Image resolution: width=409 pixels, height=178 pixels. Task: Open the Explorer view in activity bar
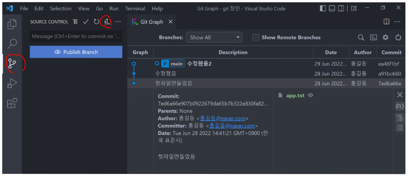point(12,24)
